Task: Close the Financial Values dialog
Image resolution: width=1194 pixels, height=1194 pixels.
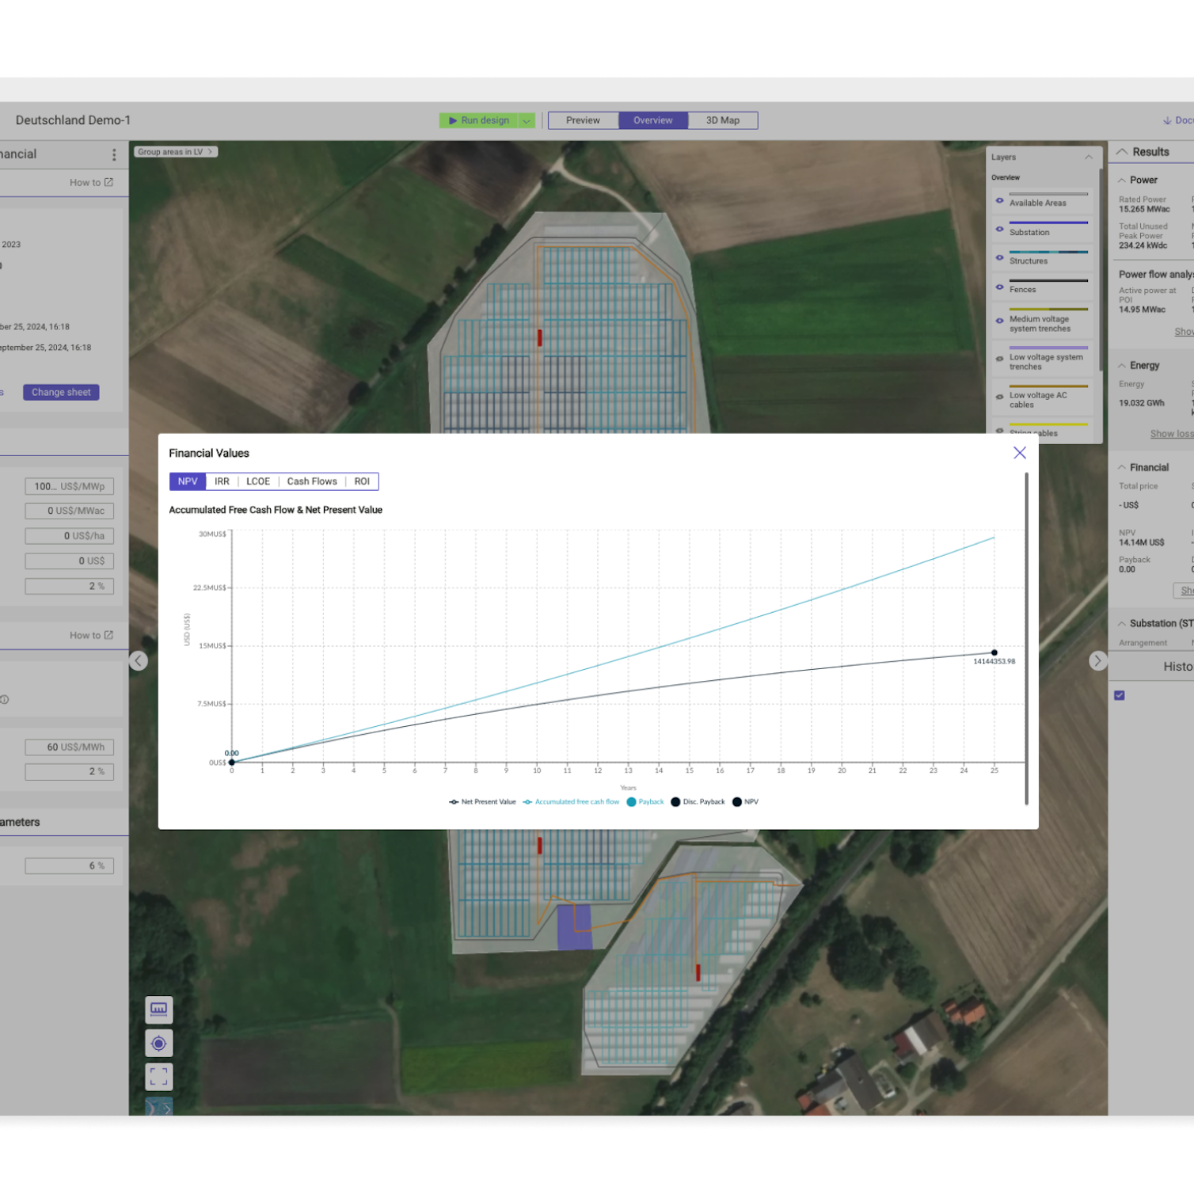Action: point(1020,453)
